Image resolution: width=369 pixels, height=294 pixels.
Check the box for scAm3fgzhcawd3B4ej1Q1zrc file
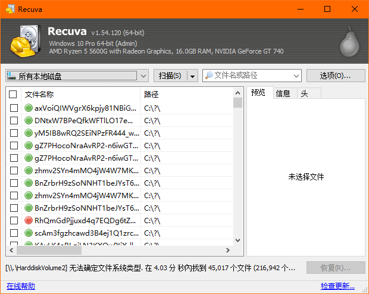tap(14, 233)
